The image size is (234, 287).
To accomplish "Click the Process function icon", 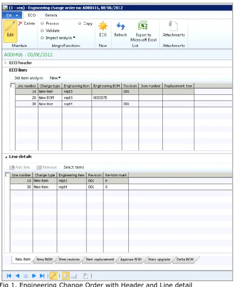I will pos(42,23).
